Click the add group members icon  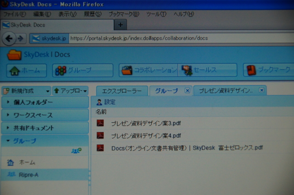76,150
